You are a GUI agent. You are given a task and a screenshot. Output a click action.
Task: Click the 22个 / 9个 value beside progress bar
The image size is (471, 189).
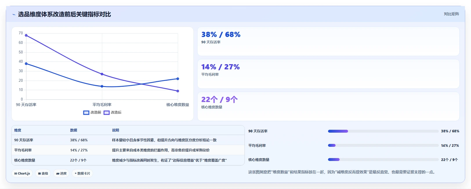(450, 160)
